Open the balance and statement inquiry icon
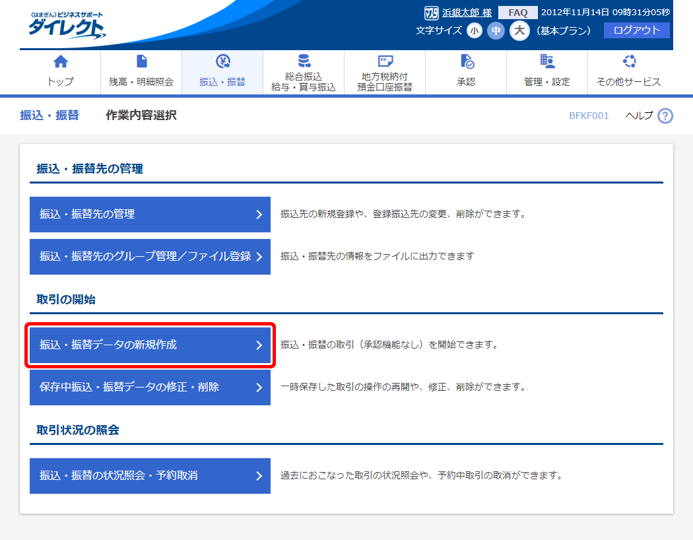 pyautogui.click(x=141, y=62)
